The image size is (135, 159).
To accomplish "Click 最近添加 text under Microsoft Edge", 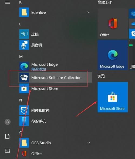I will (x=39, y=69).
